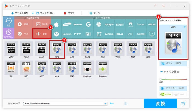Image resolution: width=192 pixels, height=111 pixels.
Task: Open the output folder browse icon
Action: coord(112,104)
